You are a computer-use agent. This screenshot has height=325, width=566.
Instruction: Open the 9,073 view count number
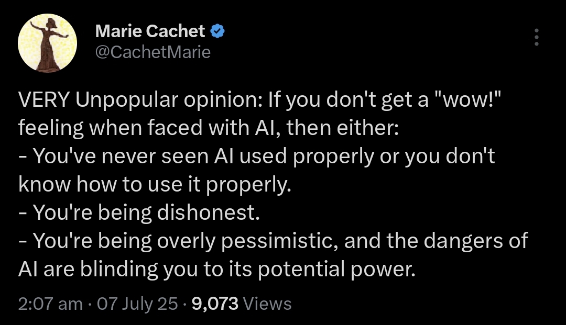(215, 304)
